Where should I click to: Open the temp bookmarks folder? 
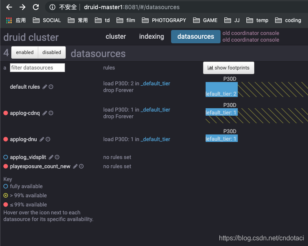(x=257, y=20)
